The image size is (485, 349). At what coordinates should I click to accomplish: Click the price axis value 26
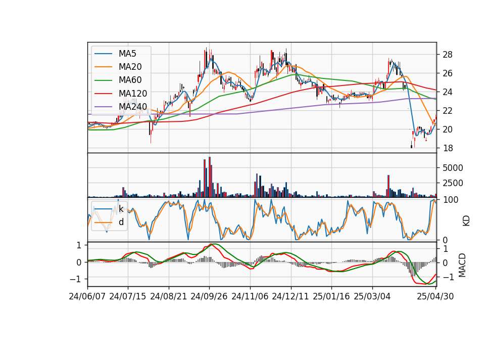(x=448, y=73)
